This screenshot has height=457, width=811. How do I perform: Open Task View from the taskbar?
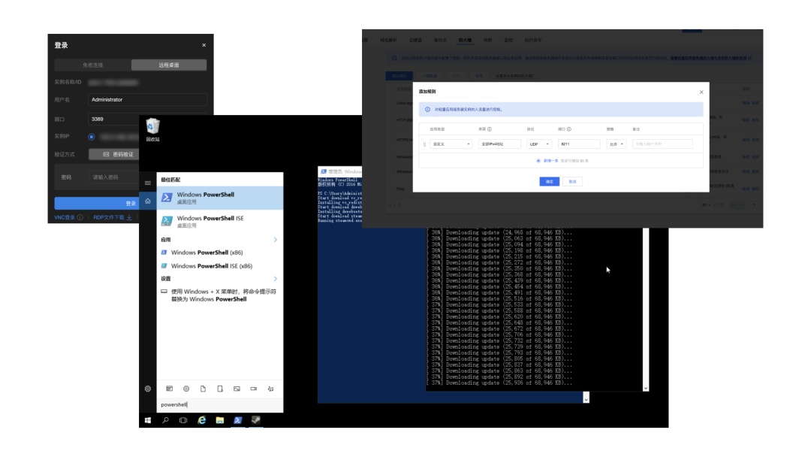pos(183,420)
